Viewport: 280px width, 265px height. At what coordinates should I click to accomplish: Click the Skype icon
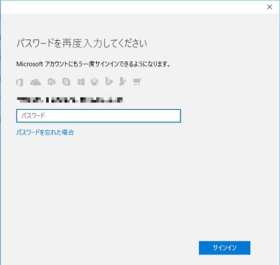67,82
